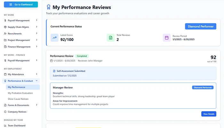The height and width of the screenshot is (128, 224).
Task: Click the Total Reviews document icon
Action: (x=110, y=38)
